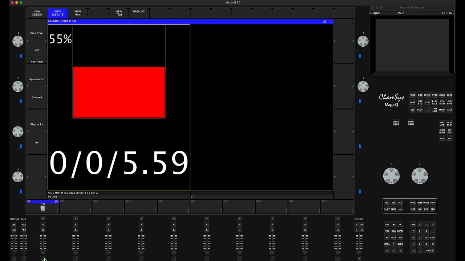
Task: Click the UNDO key
Action: [413, 203]
